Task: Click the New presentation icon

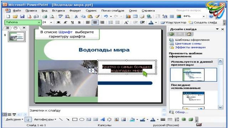Action: pos(8,16)
